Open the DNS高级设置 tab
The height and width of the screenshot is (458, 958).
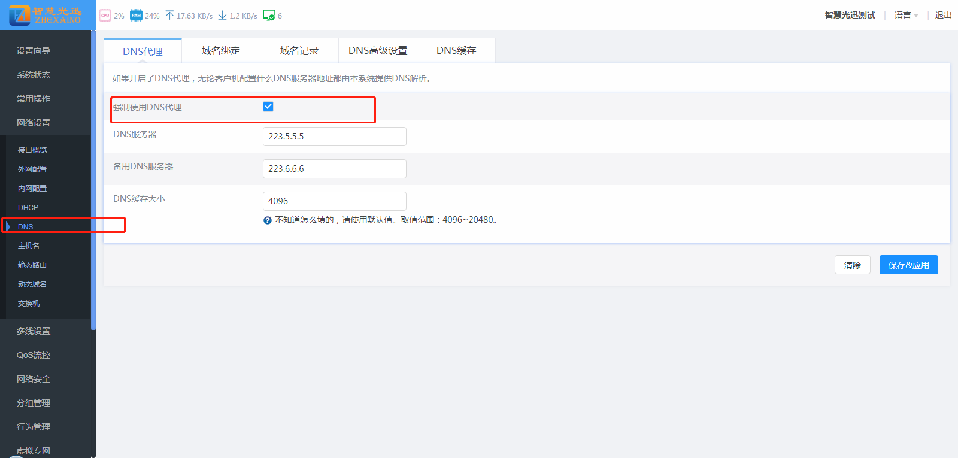[x=378, y=51]
